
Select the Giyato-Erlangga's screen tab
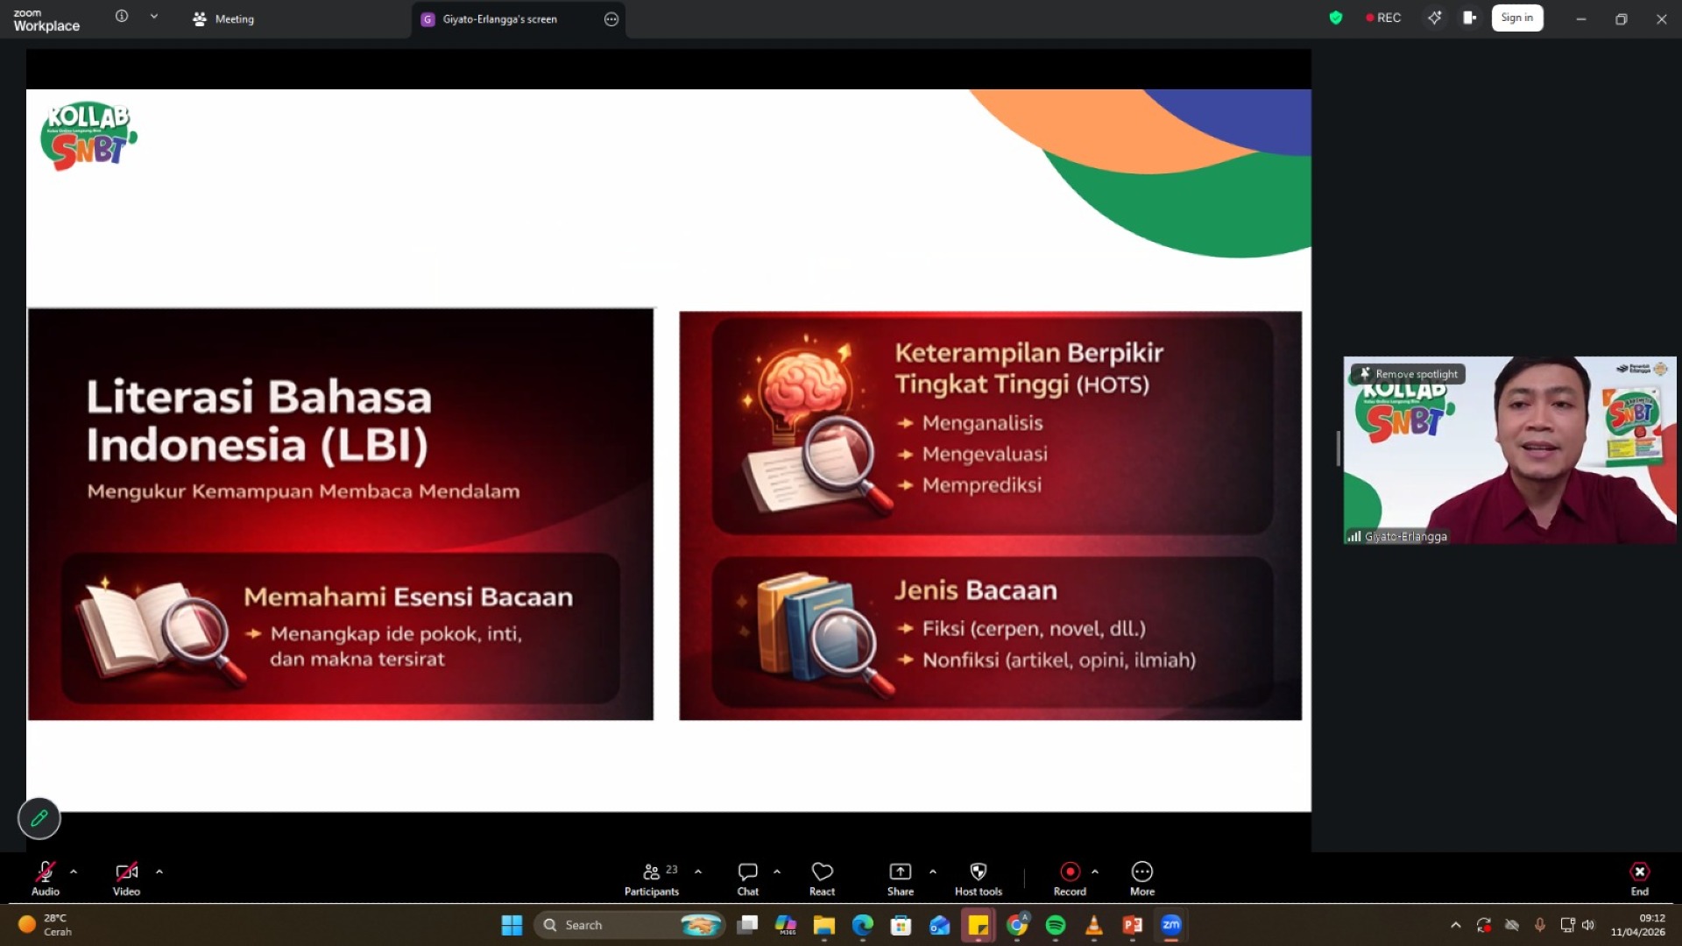tap(499, 18)
